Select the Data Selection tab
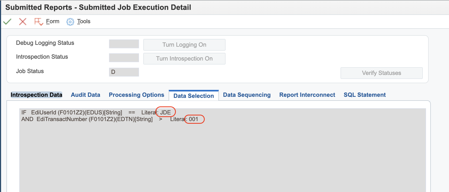 click(193, 96)
